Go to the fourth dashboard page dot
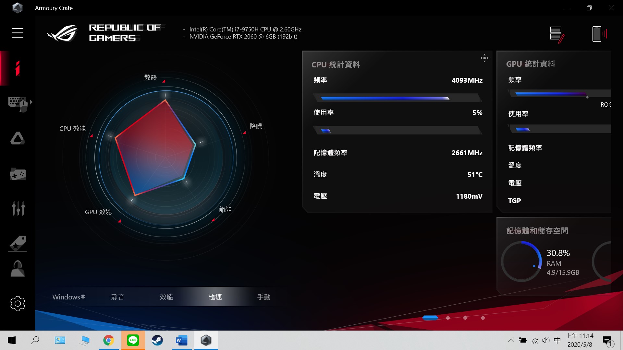Screen dimensions: 623x350 483,318
